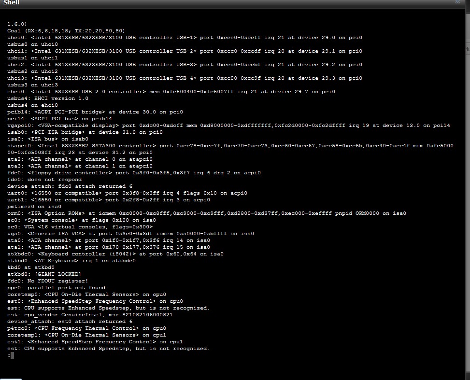Image resolution: width=470 pixels, height=380 pixels.
Task: Select "ata3: <ATA channel> at channel 1"
Action: point(80,166)
